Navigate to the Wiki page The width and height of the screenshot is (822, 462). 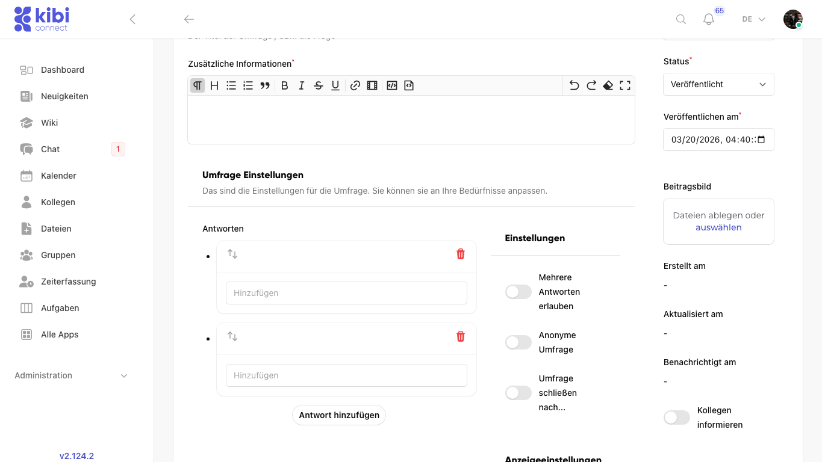[x=49, y=122]
